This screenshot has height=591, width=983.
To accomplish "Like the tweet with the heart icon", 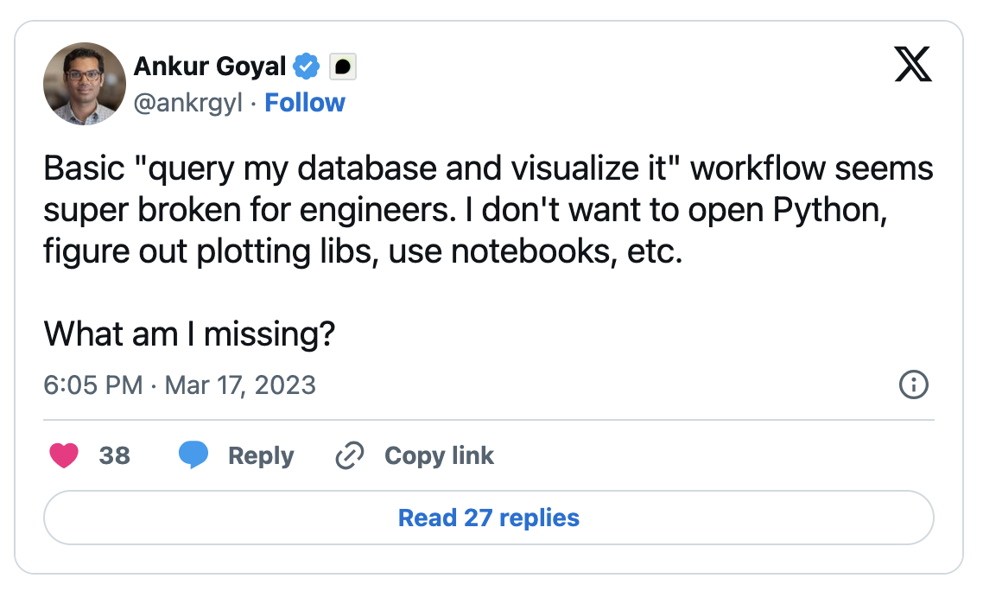I will pyautogui.click(x=65, y=455).
